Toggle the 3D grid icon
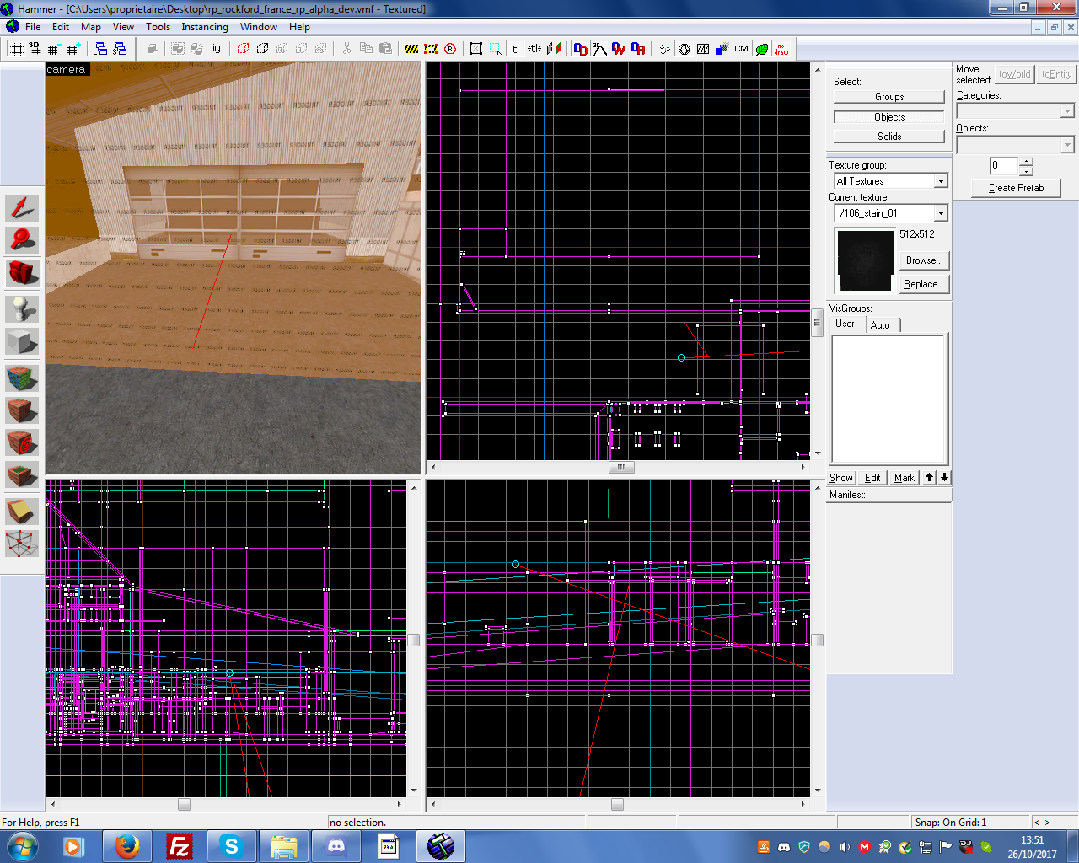1079x863 pixels. (x=35, y=49)
